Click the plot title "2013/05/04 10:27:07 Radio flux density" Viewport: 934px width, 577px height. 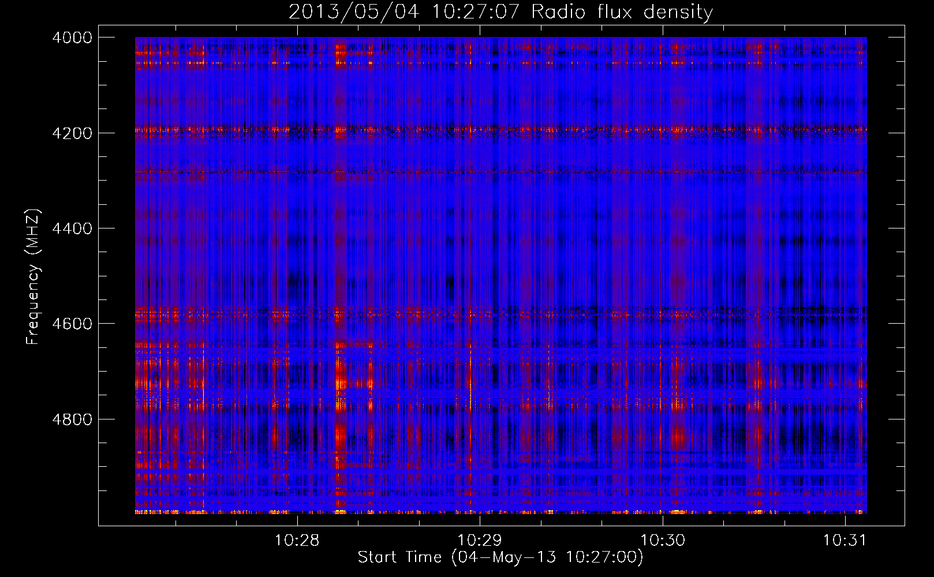[x=500, y=12]
